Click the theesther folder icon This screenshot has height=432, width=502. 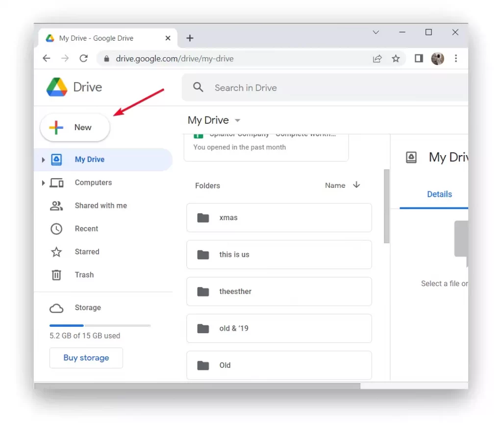203,292
